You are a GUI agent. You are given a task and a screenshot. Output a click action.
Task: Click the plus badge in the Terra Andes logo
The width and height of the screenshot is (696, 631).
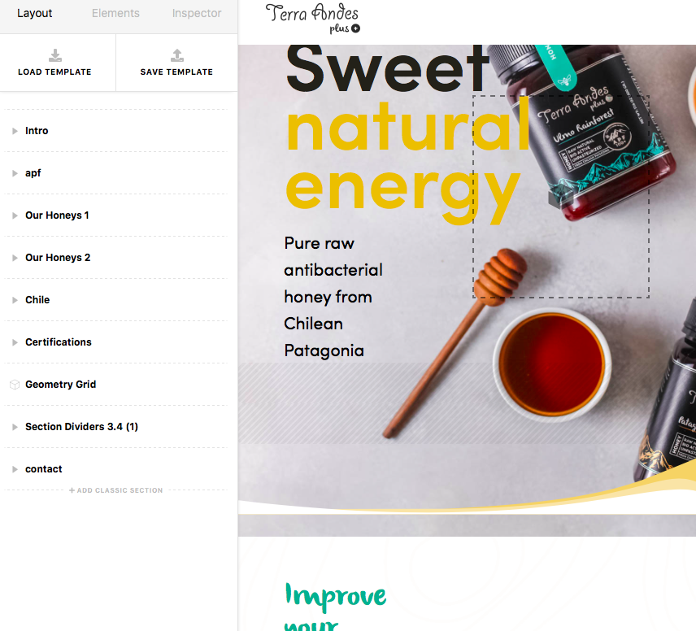coord(355,28)
